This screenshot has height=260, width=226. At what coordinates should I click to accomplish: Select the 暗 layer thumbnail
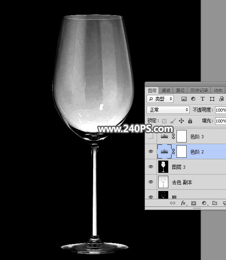163,195
